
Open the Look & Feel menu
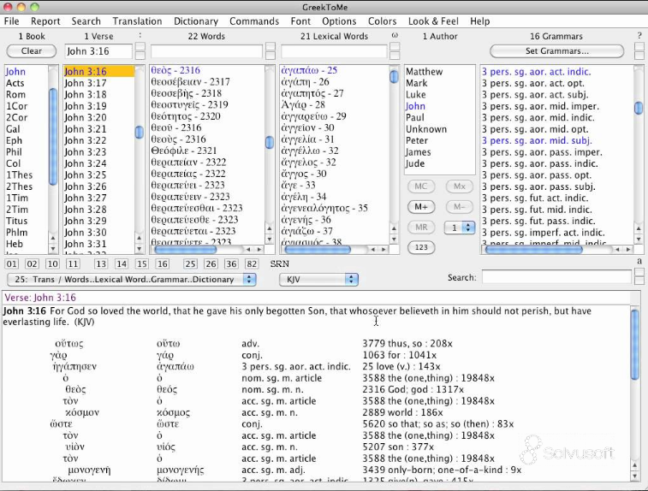coord(433,21)
